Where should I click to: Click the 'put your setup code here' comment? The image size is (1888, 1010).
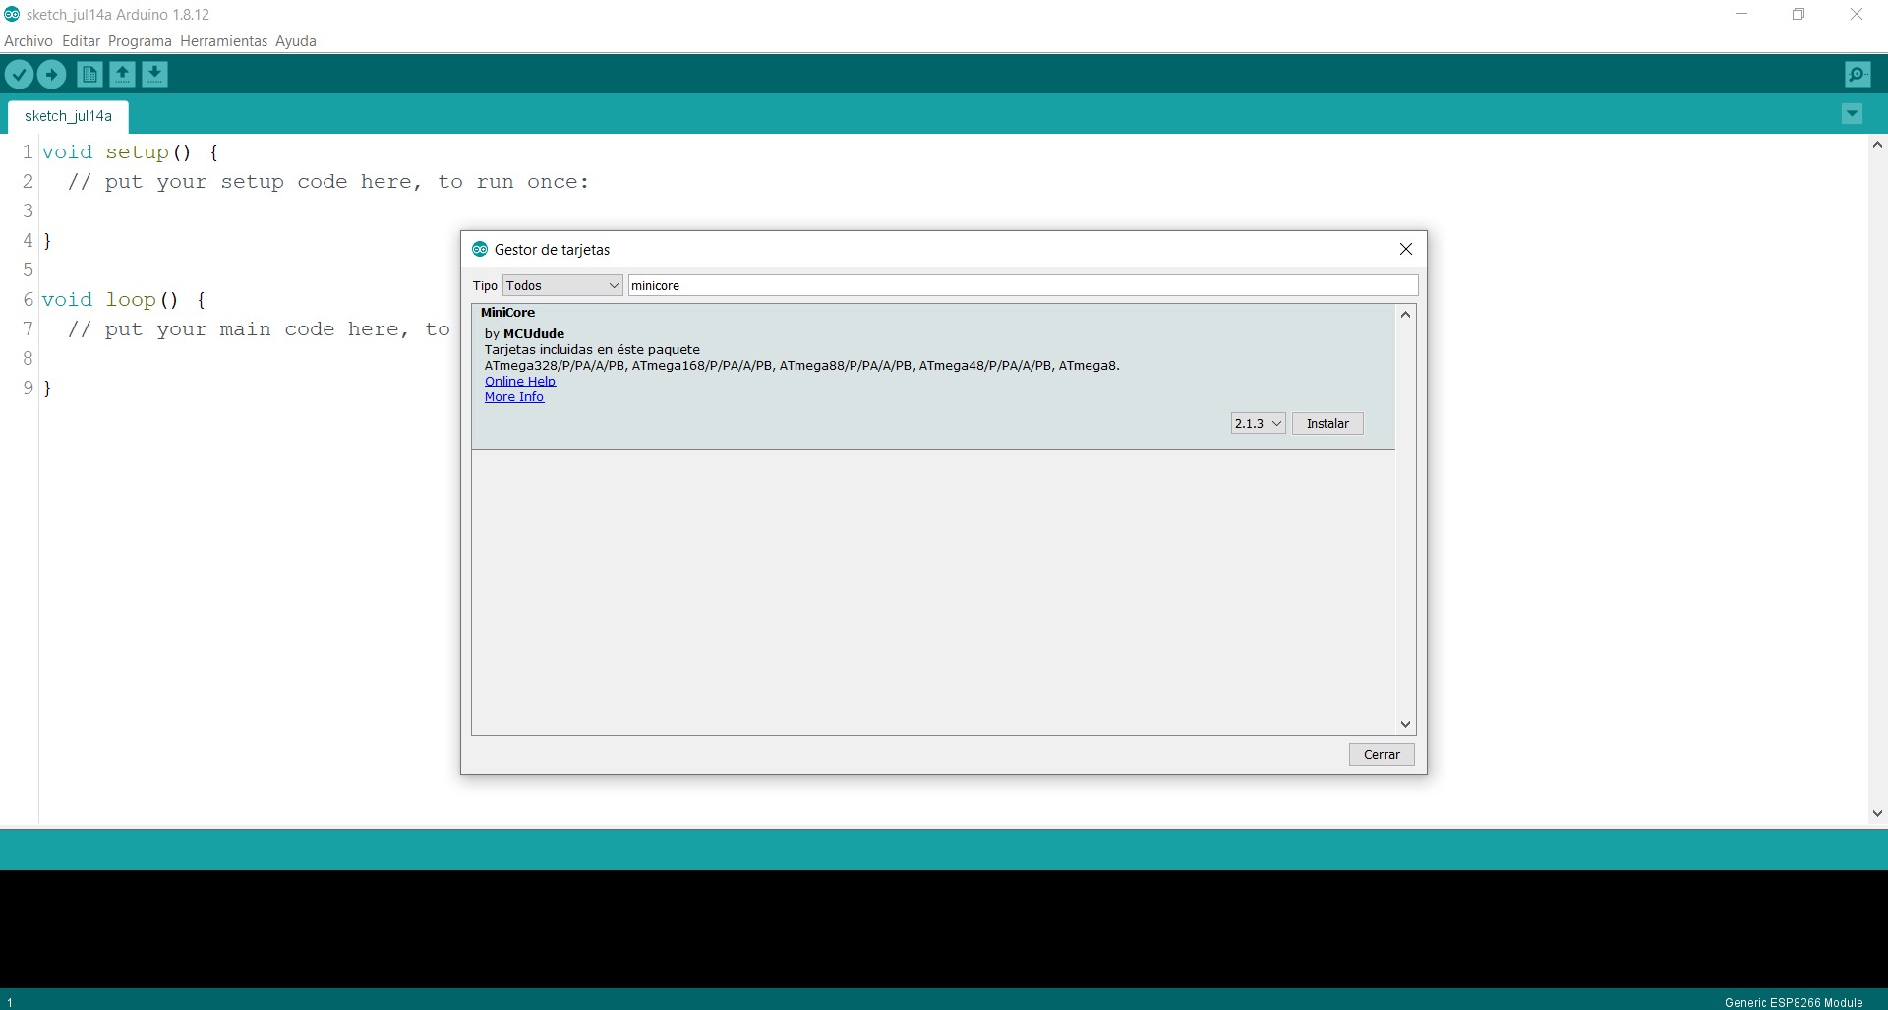[328, 182]
